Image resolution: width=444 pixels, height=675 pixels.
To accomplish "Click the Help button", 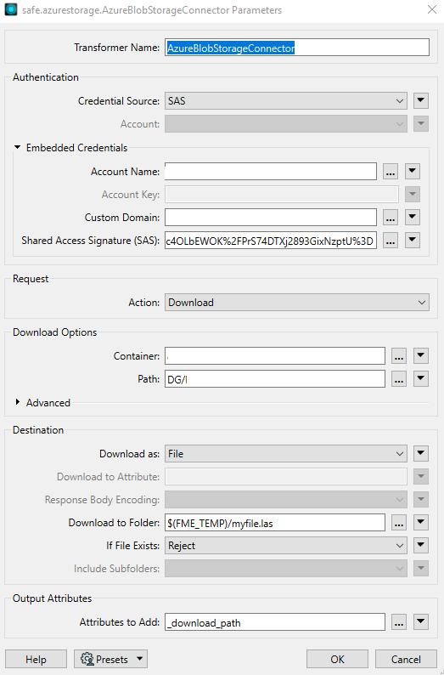I will 37,659.
